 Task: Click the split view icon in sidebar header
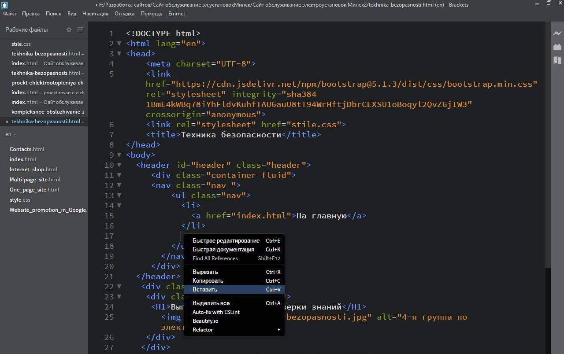(80, 29)
